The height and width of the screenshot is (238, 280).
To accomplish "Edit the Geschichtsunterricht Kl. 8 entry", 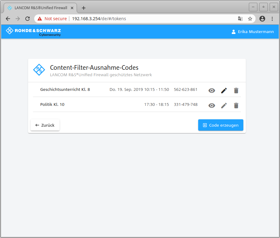I will [224, 91].
